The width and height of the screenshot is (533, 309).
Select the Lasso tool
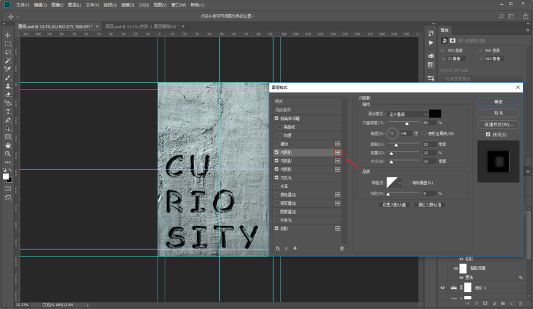click(x=8, y=52)
